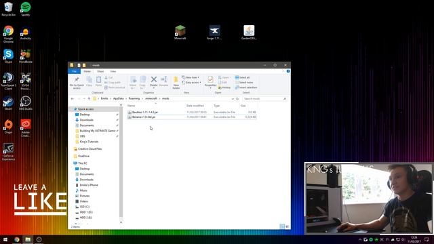Viewport: 434px width, 244px height.
Task: Click the Search mods input field
Action: [265, 99]
